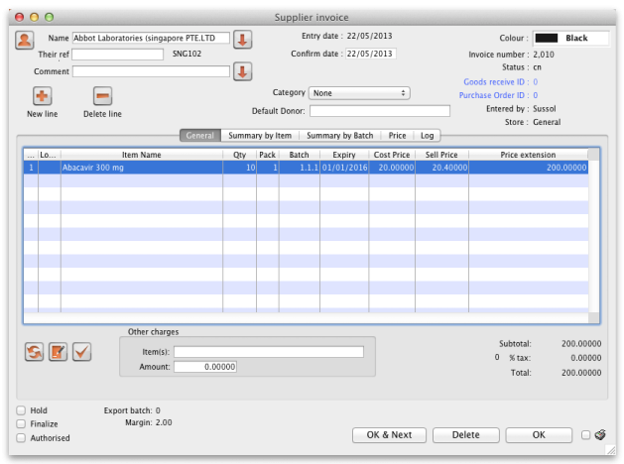Click the printer icon at bottom right

tap(600, 435)
